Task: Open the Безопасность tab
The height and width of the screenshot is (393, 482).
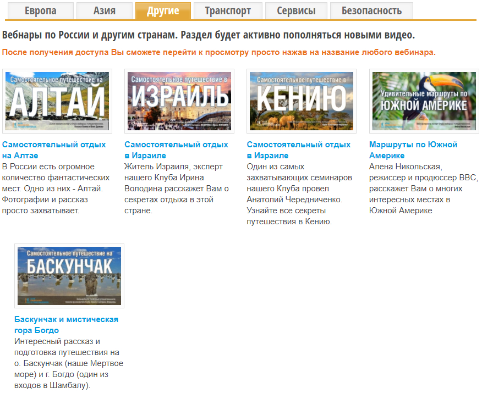Action: tap(371, 11)
